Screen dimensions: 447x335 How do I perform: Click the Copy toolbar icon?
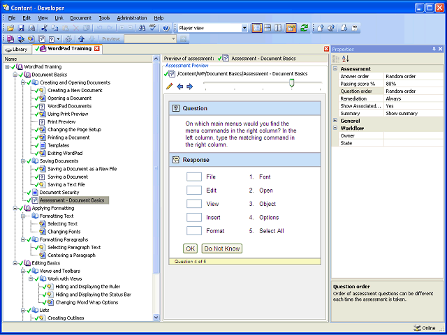(x=54, y=28)
